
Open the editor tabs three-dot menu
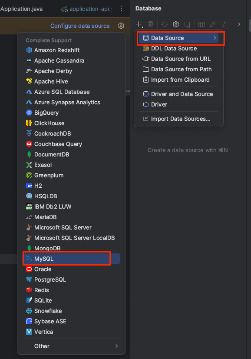[121, 9]
